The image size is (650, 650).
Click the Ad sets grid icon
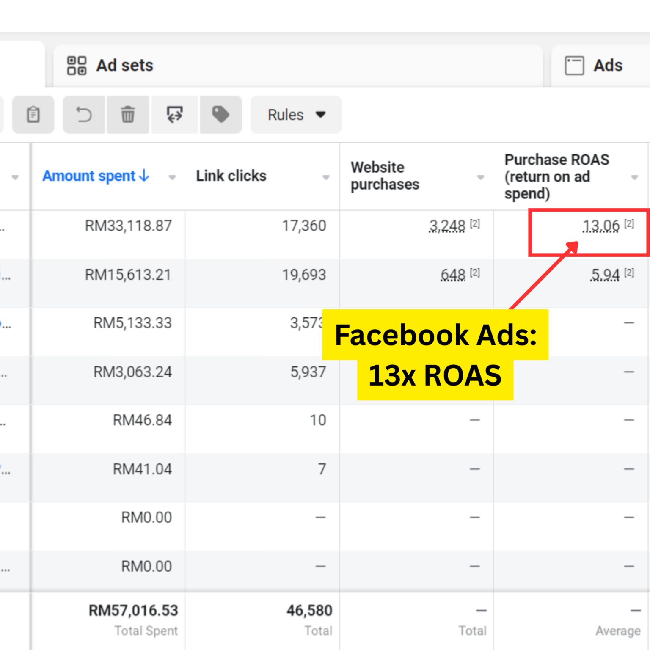coord(77,66)
